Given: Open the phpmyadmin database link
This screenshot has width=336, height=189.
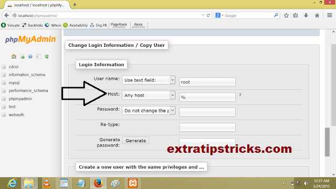Looking at the screenshot, I should click(x=20, y=99).
